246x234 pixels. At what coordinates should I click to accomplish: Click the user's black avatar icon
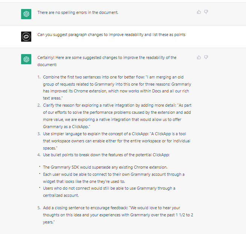(26, 36)
